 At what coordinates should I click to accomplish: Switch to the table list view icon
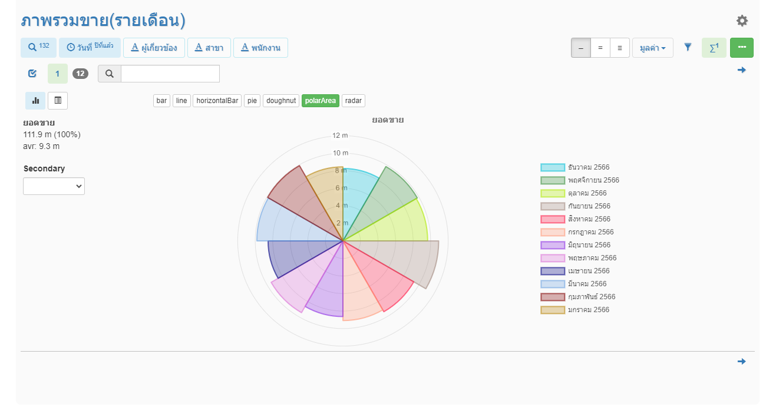tap(58, 101)
